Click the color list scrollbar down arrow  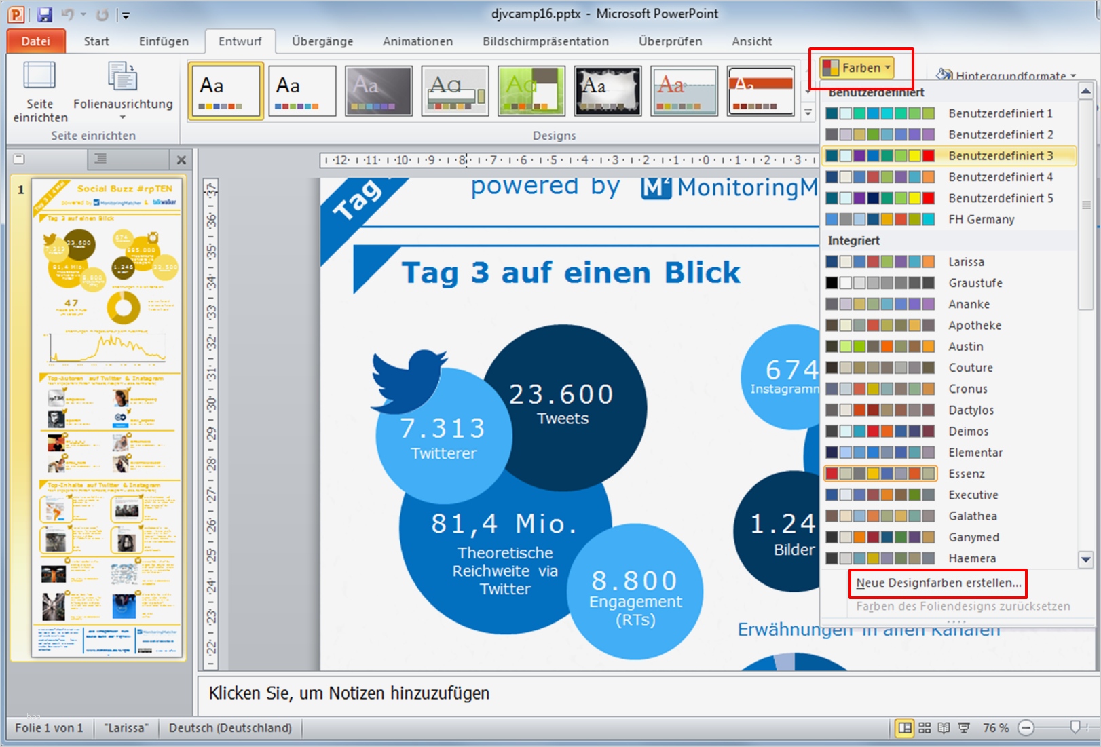[x=1086, y=560]
